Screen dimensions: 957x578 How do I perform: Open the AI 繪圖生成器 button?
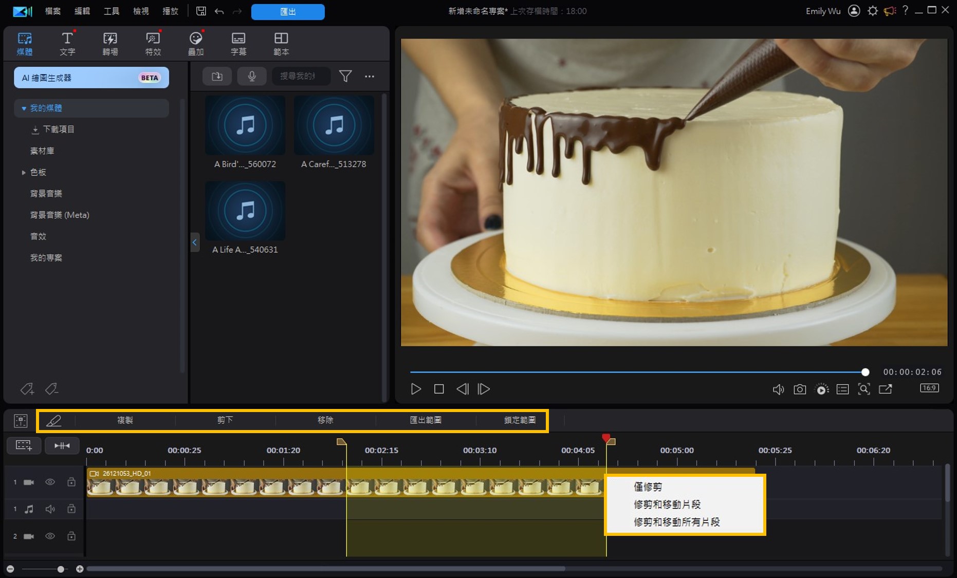pyautogui.click(x=91, y=78)
